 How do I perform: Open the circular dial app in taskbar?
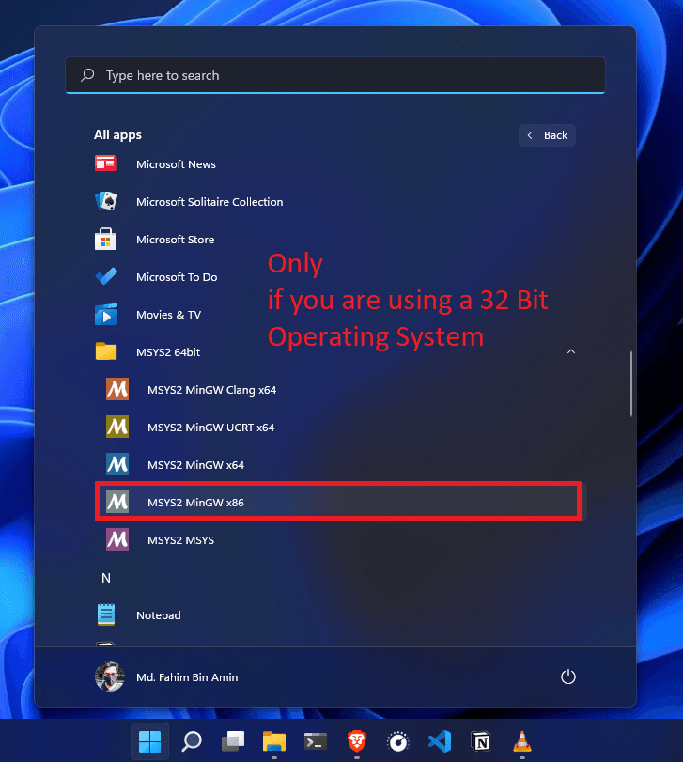click(x=398, y=742)
